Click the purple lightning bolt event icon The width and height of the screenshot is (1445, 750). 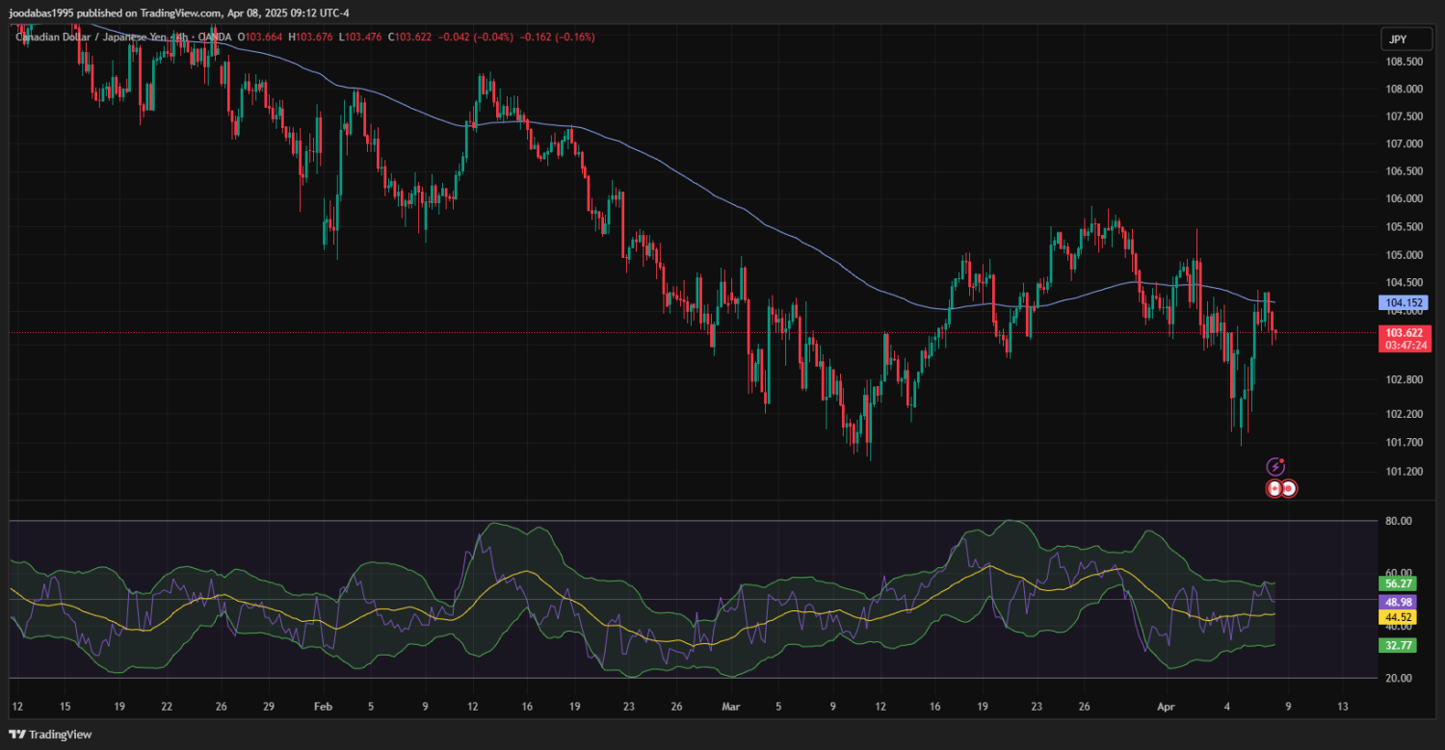(1275, 467)
